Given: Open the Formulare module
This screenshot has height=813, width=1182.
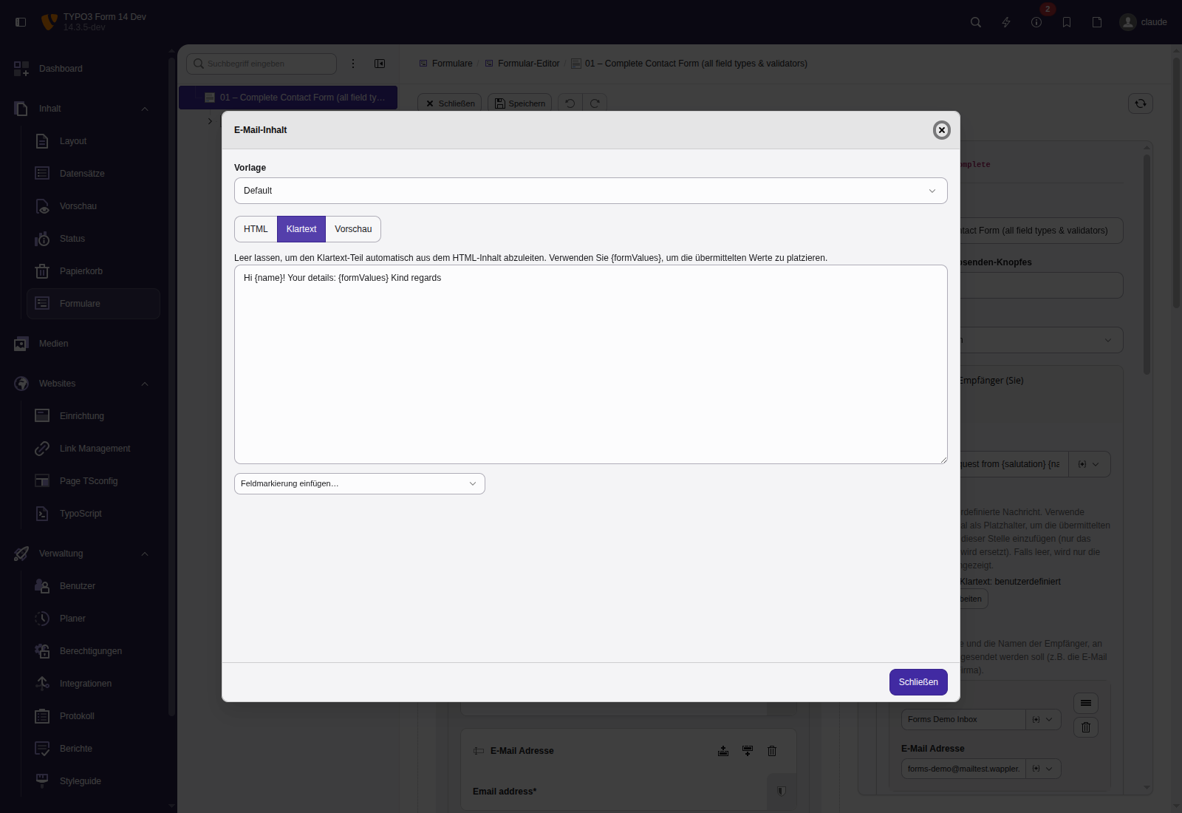Looking at the screenshot, I should coord(94,304).
